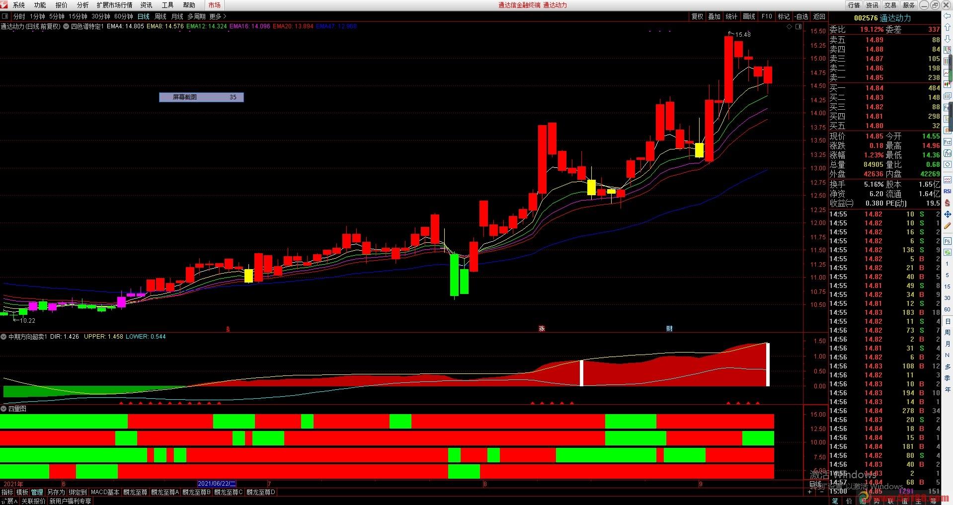This screenshot has height=505, width=953.
Task: Toggle the panel icon left of 分时
Action: [x=5, y=16]
